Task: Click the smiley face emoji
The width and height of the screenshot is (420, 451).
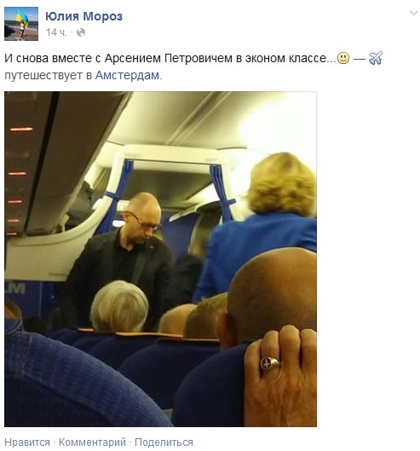Action: 343,58
